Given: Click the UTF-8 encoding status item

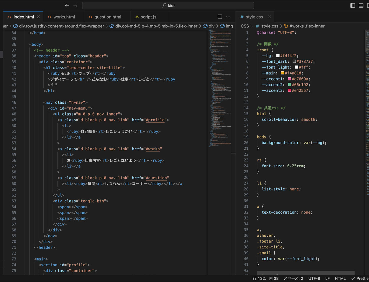Looking at the screenshot, I should point(314,278).
